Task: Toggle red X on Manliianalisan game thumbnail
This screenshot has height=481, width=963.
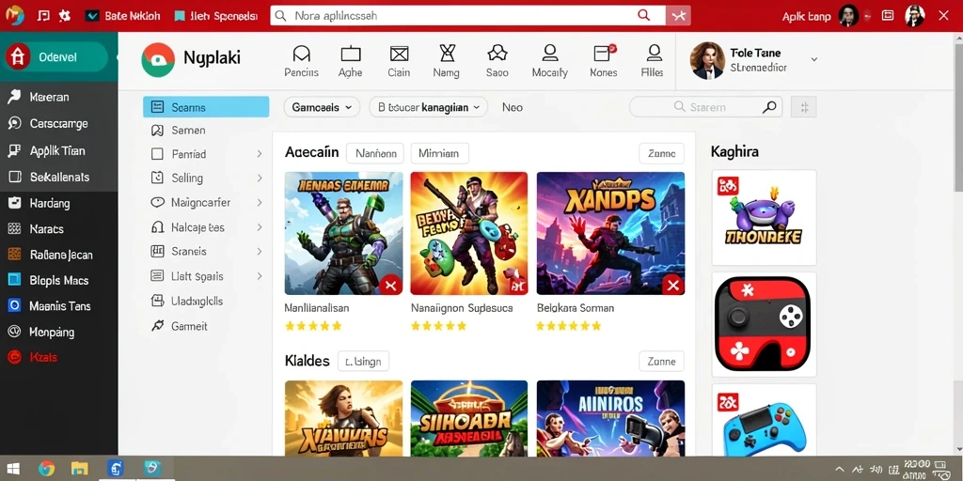Action: coord(390,285)
